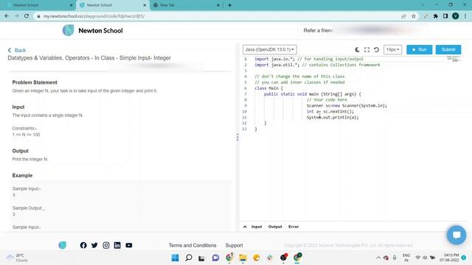Viewport: 472px width, 265px height.
Task: Show hidden system tray icons
Action: 378,258
